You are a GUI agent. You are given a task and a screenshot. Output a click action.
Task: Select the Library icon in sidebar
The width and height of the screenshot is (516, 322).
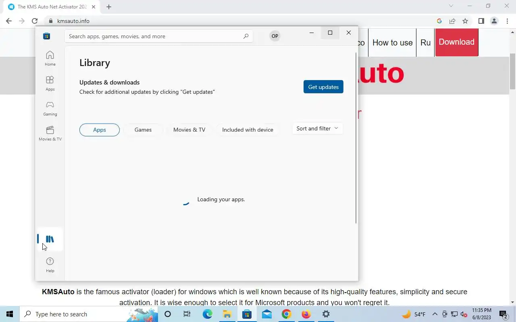point(50,239)
